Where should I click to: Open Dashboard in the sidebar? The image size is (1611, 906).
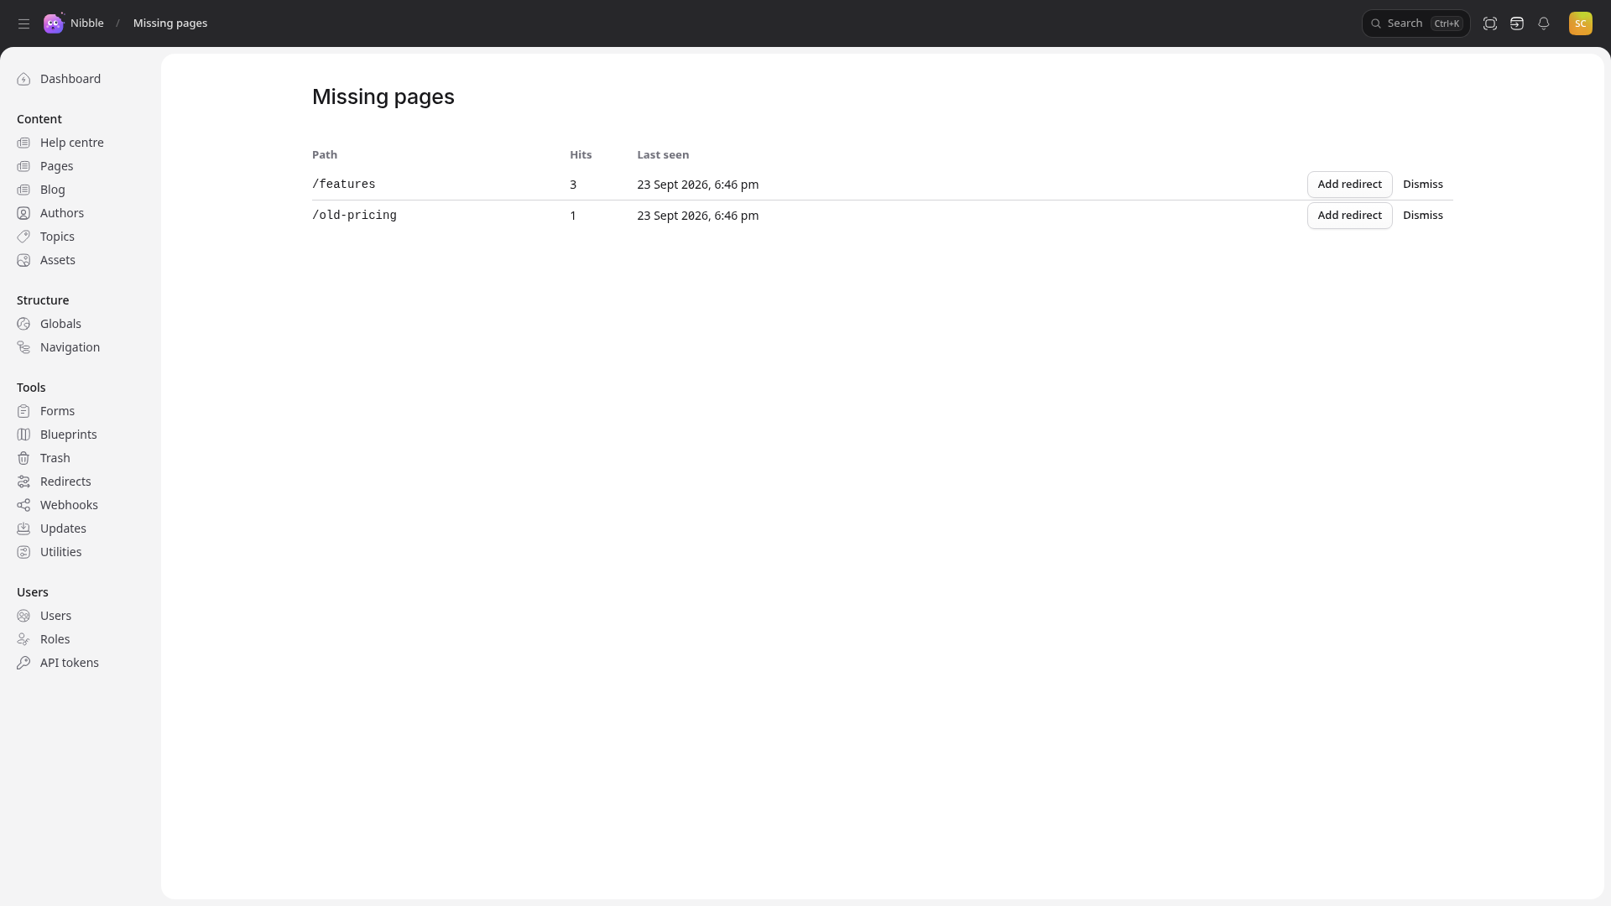pyautogui.click(x=70, y=79)
